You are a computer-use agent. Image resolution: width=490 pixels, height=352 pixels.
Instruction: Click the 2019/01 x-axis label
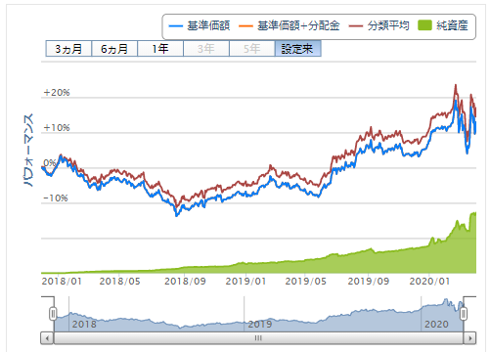(245, 281)
